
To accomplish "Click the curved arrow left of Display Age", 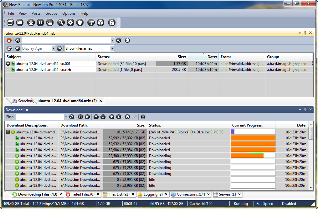I will tap(18, 48).
